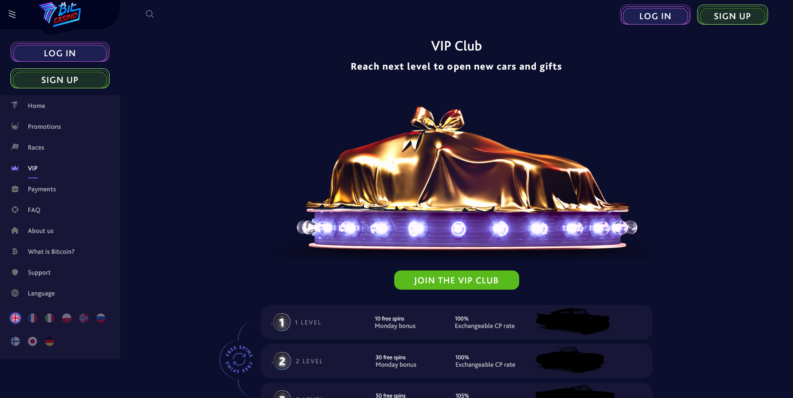
Task: Select the Russian flag language
Action: (101, 318)
